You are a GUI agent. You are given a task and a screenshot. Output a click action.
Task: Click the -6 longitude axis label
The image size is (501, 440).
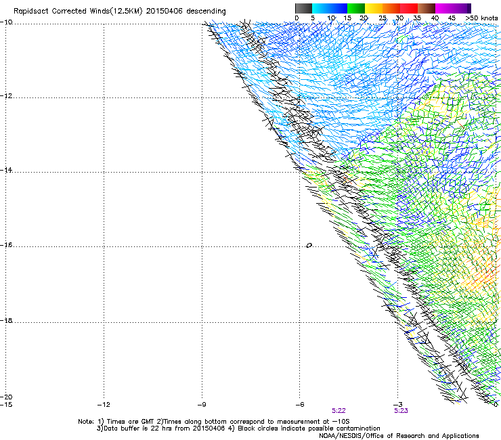tap(300, 405)
